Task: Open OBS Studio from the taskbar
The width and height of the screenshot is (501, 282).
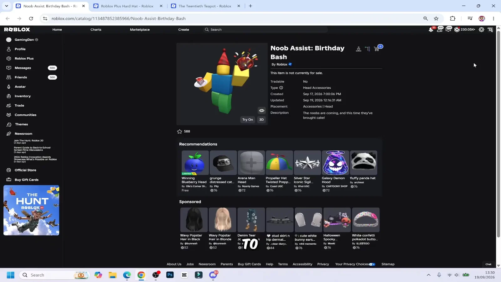Action: pyautogui.click(x=156, y=275)
